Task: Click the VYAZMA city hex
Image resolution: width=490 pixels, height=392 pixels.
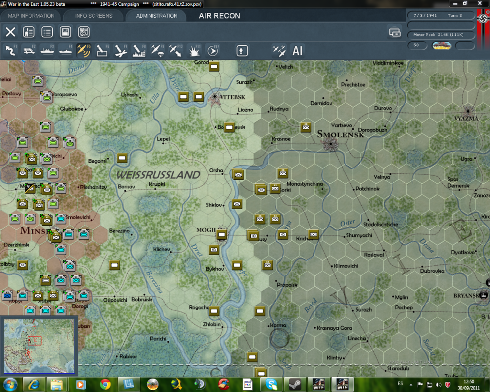Action: pos(468,112)
